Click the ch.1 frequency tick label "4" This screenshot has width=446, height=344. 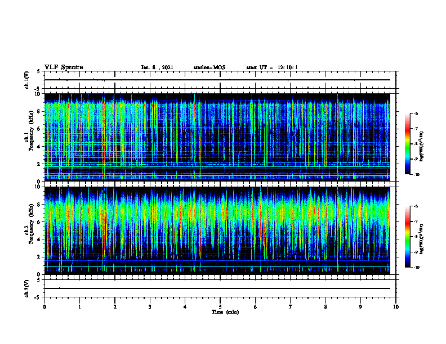(39, 147)
